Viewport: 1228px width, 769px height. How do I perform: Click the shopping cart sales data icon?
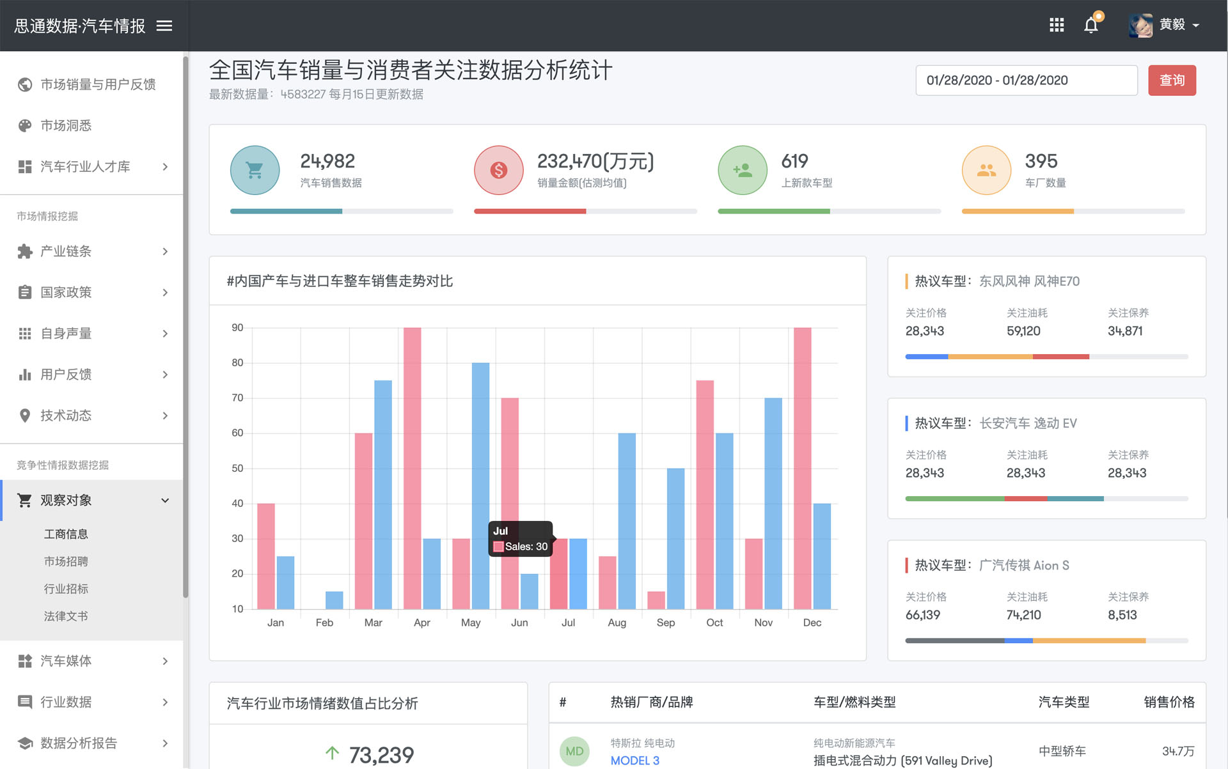[x=255, y=170]
